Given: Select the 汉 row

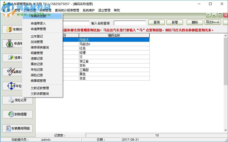Looking at the screenshot, I should click(114, 57).
